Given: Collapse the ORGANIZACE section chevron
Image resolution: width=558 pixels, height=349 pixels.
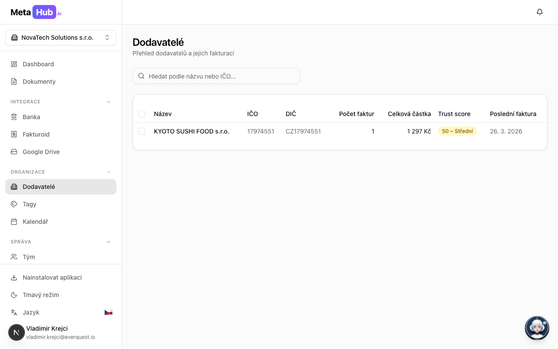Looking at the screenshot, I should [x=109, y=172].
